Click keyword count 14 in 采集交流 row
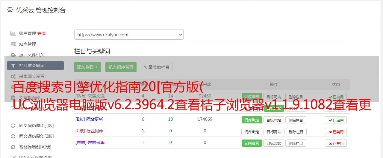The height and width of the screenshot is (158, 383). click(171, 96)
